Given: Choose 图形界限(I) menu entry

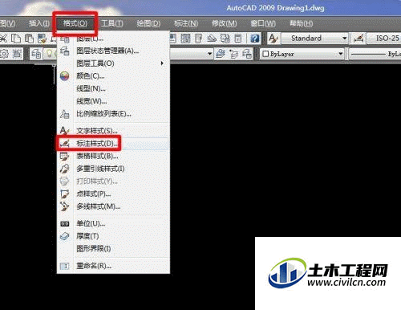Looking at the screenshot, I should point(113,249).
